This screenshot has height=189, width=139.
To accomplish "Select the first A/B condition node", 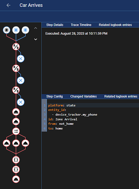I will 16,47.
